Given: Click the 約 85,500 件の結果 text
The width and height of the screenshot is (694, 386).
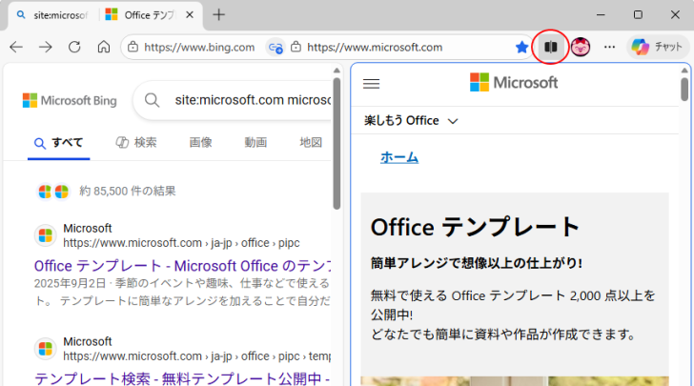Looking at the screenshot, I should coord(128,192).
